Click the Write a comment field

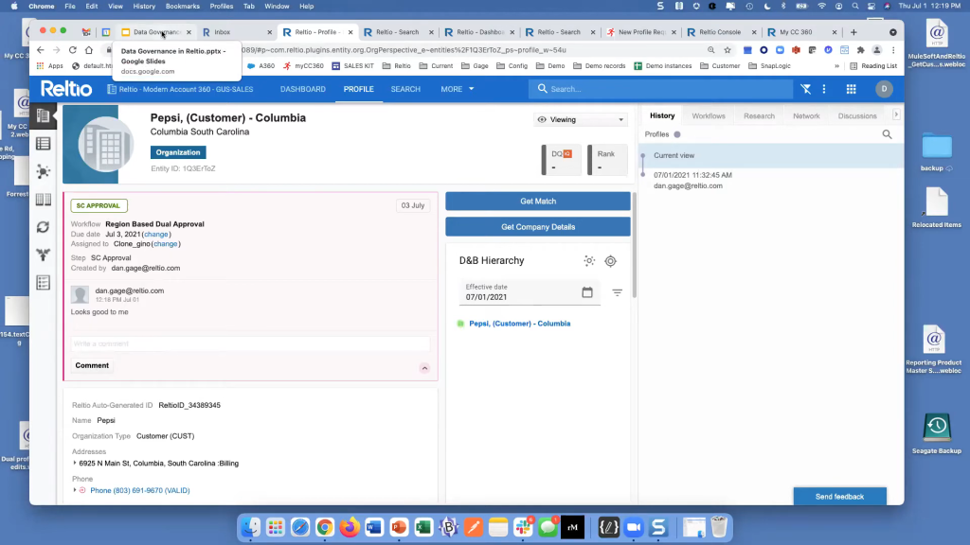pyautogui.click(x=250, y=343)
